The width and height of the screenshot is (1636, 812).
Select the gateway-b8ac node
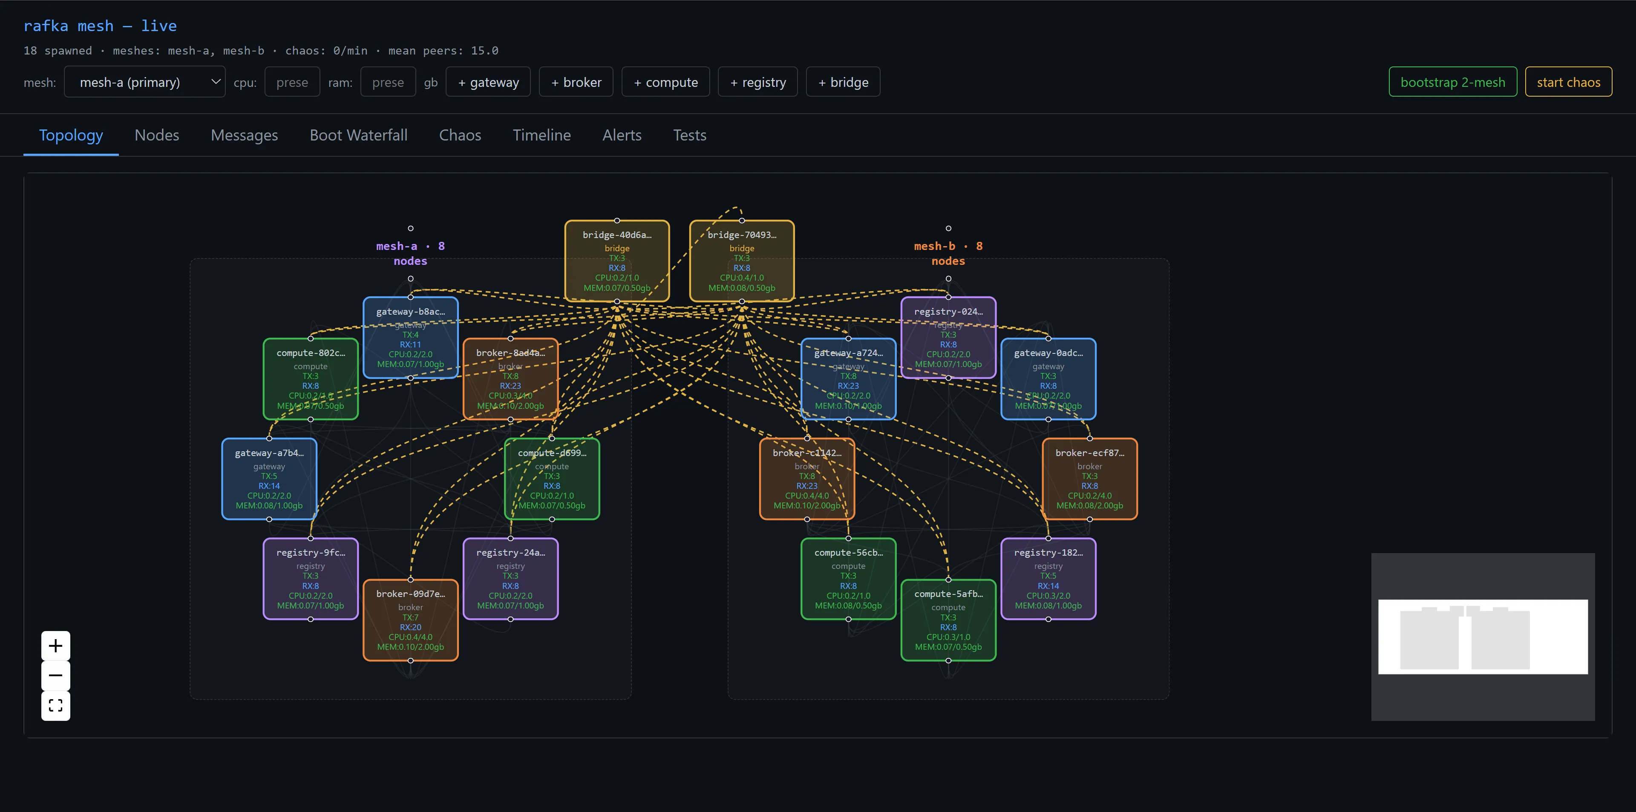[411, 338]
